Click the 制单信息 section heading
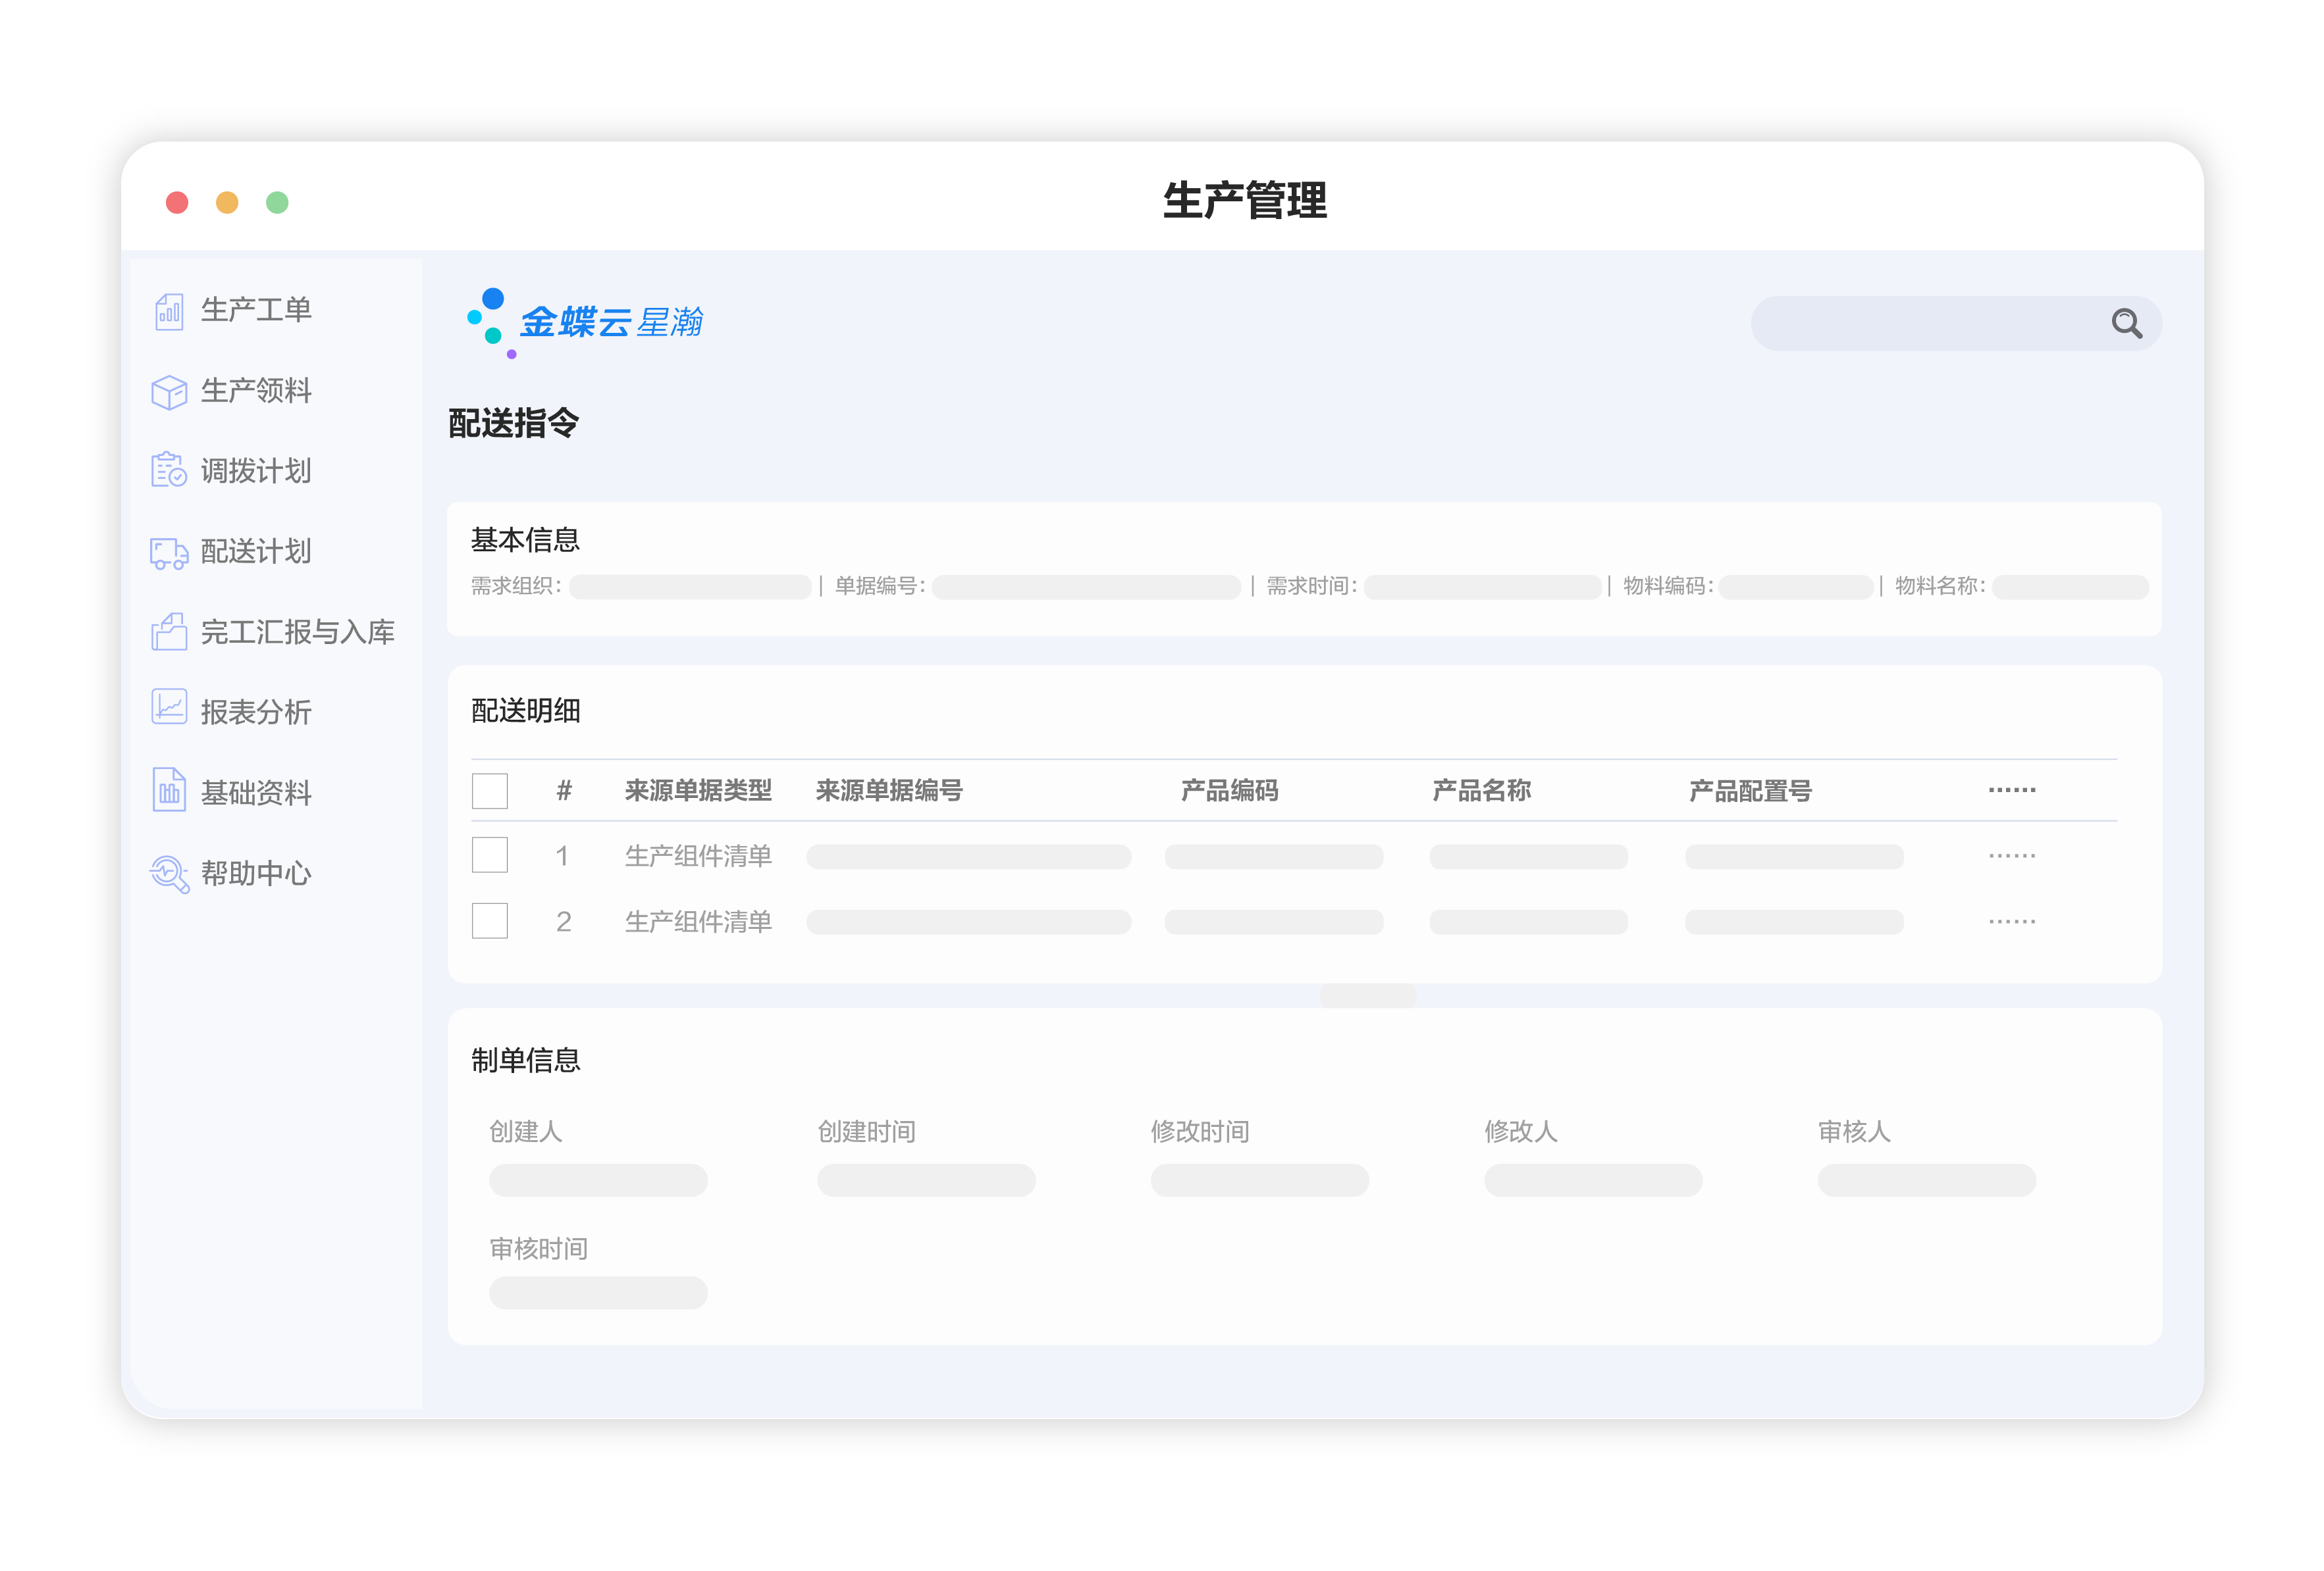Screen dimensions: 2324x1571 [526, 1060]
